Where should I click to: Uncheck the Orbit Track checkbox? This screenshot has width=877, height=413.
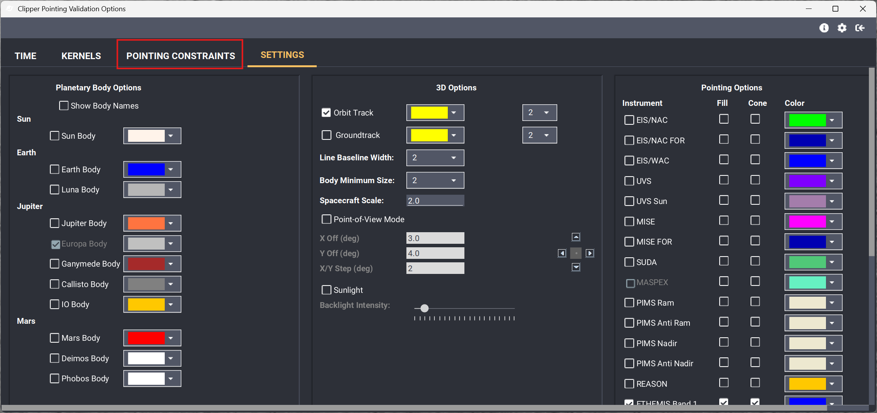coord(326,112)
